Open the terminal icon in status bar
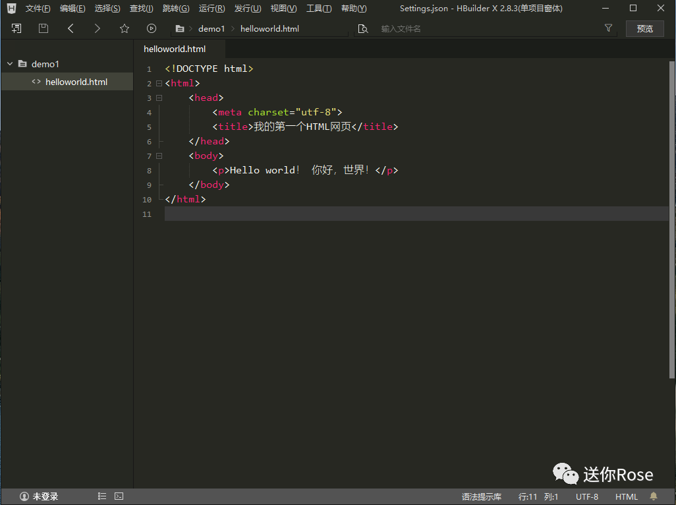 119,496
